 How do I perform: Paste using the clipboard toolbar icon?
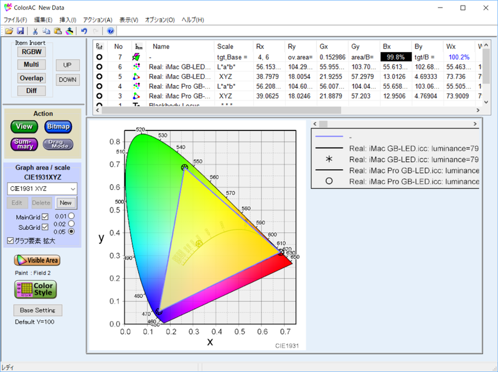[x=58, y=30]
